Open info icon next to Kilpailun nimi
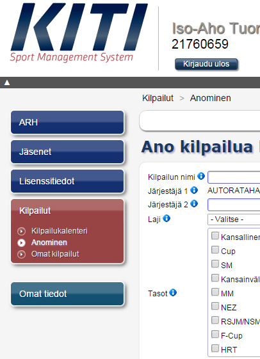 201,176
